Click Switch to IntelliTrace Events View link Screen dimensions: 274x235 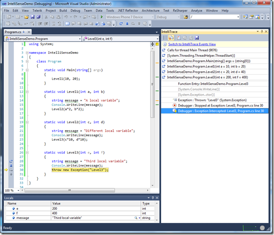click(192, 44)
